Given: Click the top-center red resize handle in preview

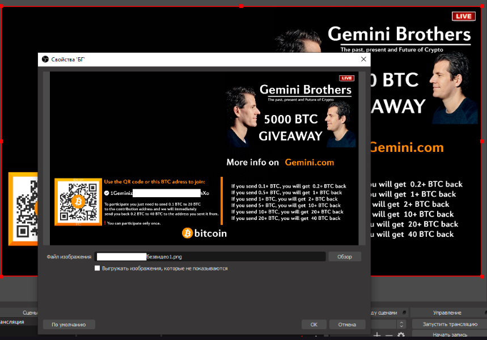Looking at the screenshot, I should point(242,6).
